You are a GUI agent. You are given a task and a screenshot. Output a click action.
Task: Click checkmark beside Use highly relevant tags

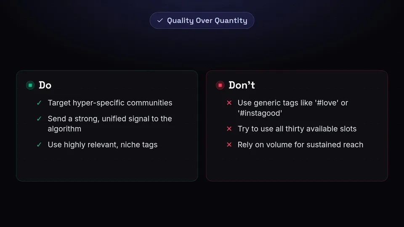point(39,145)
